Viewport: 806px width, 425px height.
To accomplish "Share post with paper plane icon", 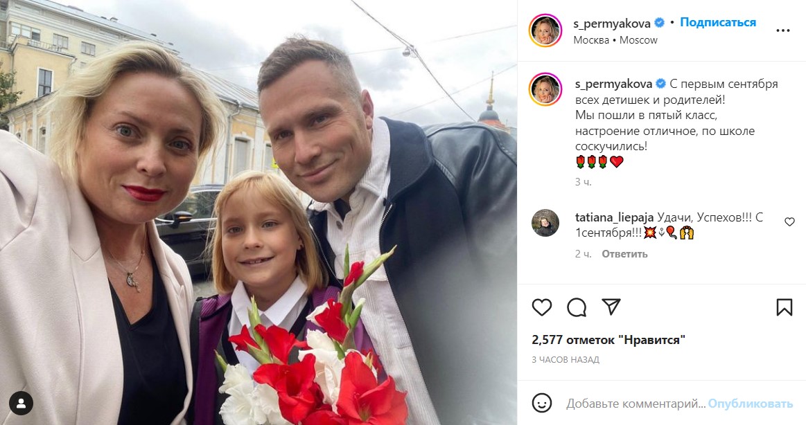I will click(611, 307).
